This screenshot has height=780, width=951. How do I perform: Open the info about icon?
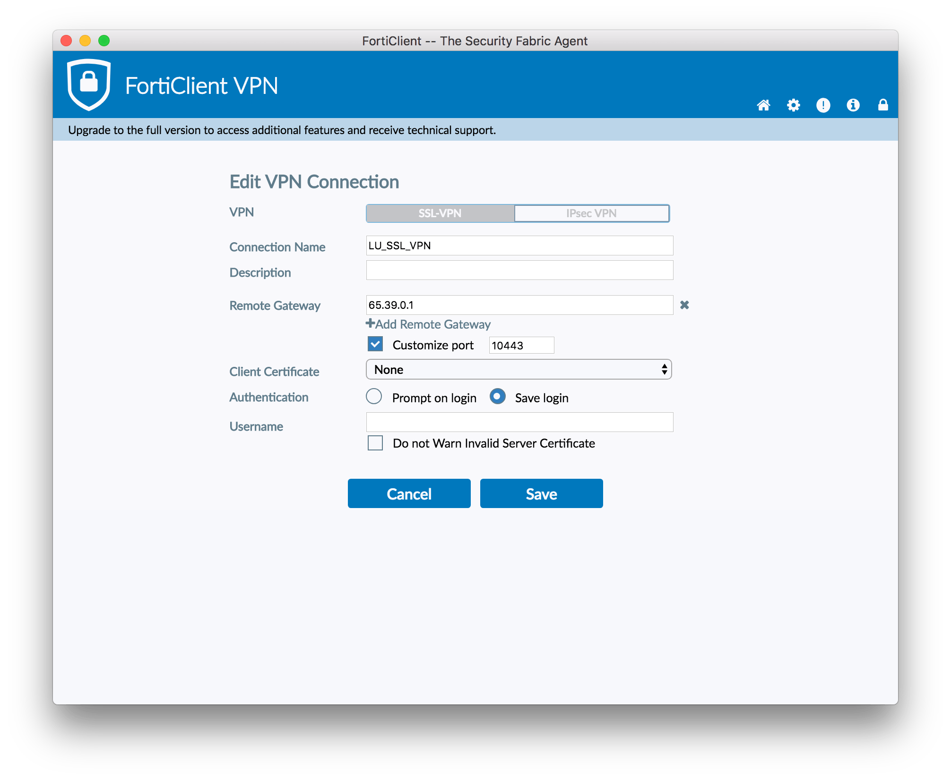pos(853,105)
